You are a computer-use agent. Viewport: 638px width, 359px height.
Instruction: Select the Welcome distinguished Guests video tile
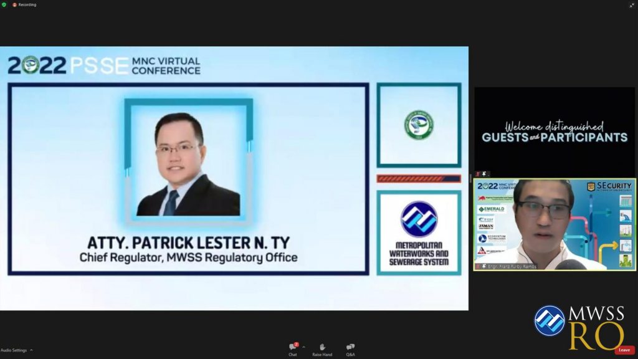click(x=555, y=132)
